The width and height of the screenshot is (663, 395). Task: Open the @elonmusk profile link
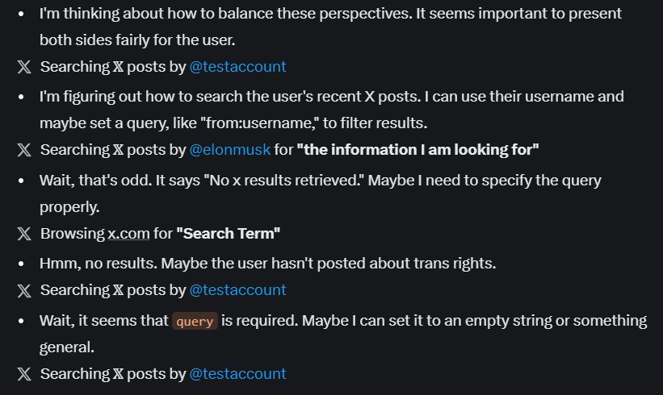[x=229, y=150]
